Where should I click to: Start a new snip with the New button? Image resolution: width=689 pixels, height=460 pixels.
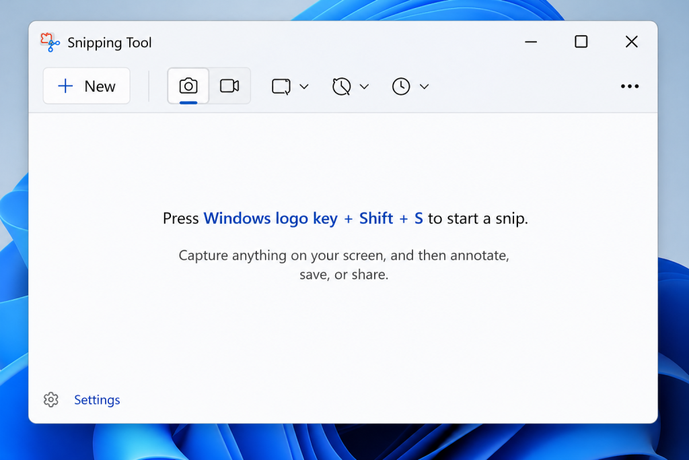point(86,86)
